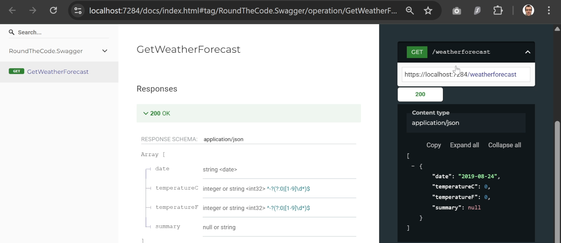Click the date property in schema

[162, 169]
